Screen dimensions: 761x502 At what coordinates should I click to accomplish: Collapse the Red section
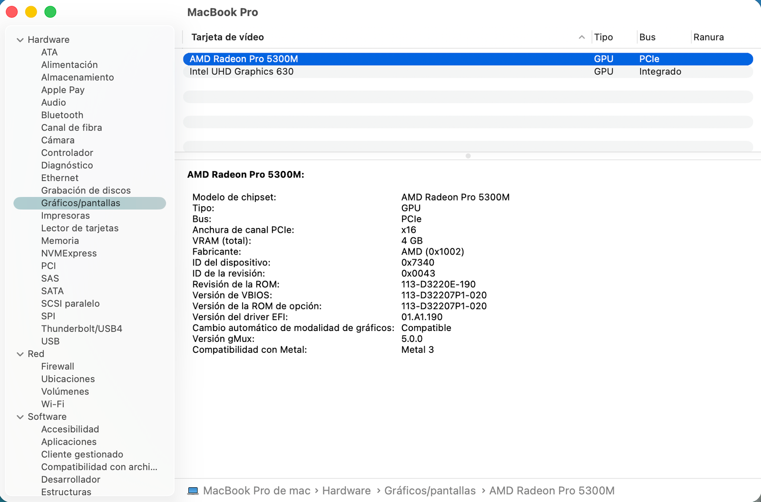pyautogui.click(x=20, y=354)
